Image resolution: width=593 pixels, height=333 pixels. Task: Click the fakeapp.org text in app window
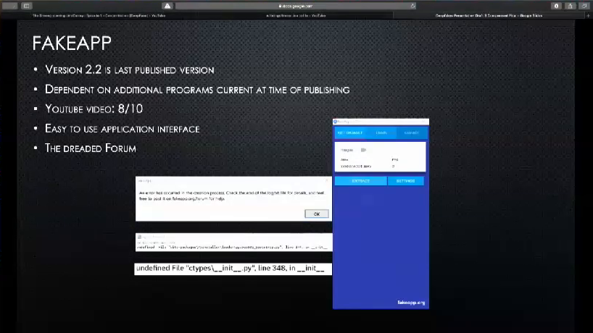[x=411, y=303]
